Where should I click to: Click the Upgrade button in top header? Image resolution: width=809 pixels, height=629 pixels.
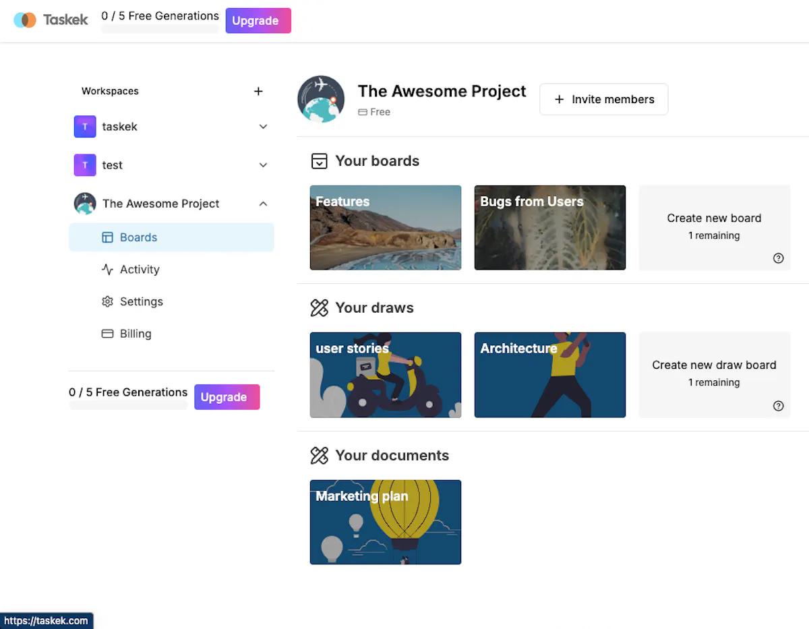point(258,20)
